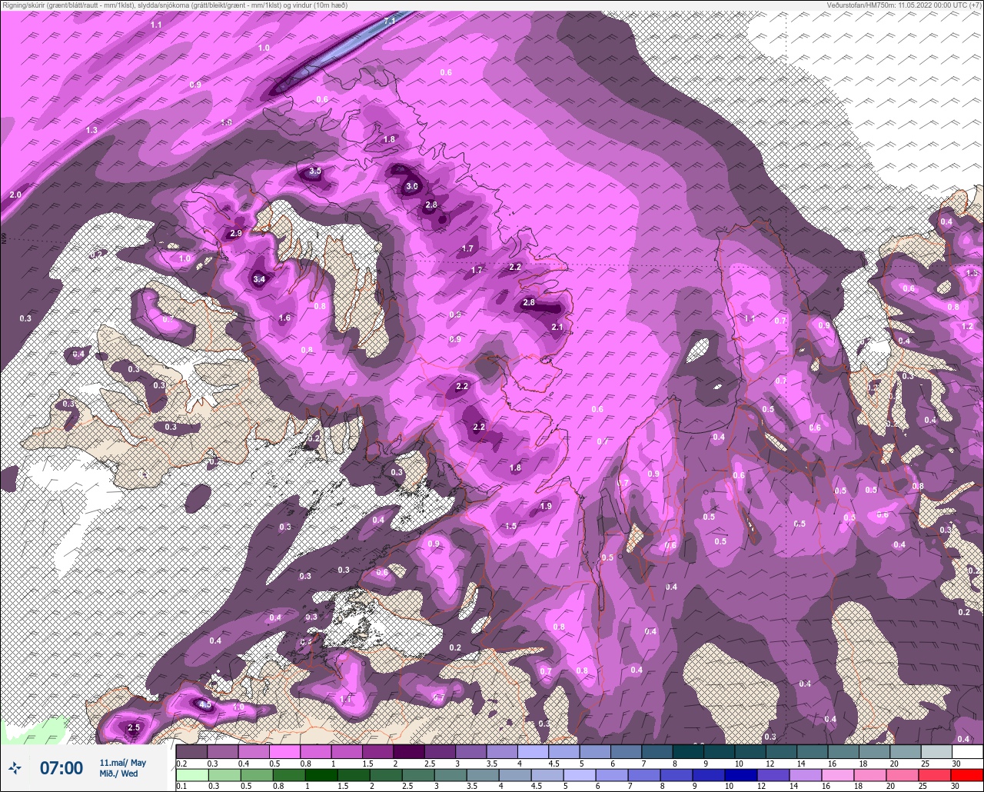Select lower legend red swatch at 30
Image resolution: width=984 pixels, height=792 pixels.
(x=967, y=774)
